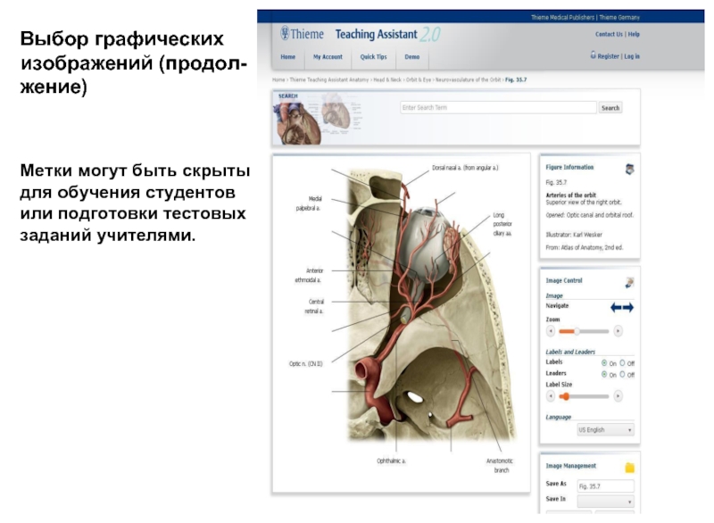The height and width of the screenshot is (523, 714).
Task: Decrease label size with left arrow
Action: 551,396
